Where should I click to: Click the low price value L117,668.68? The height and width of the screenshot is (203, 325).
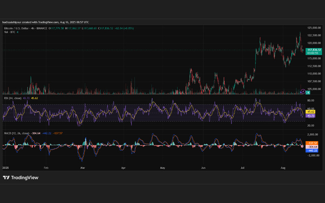click(89, 28)
